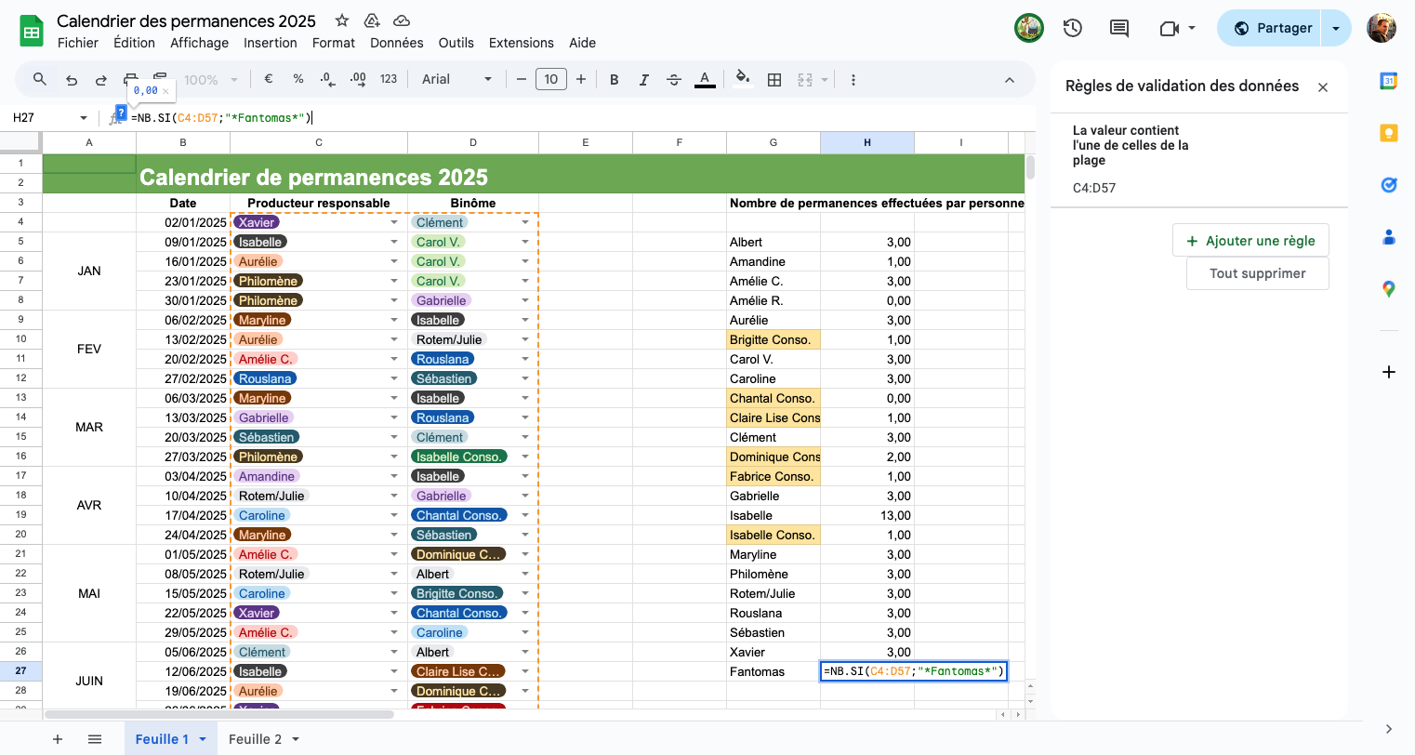Open the borders tool
Image resolution: width=1415 pixels, height=755 pixels.
[x=774, y=80]
